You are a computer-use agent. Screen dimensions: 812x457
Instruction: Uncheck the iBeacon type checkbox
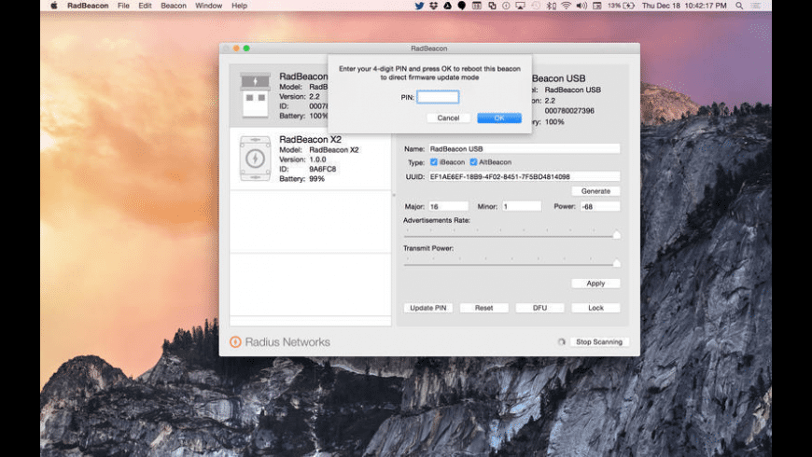[x=434, y=162]
